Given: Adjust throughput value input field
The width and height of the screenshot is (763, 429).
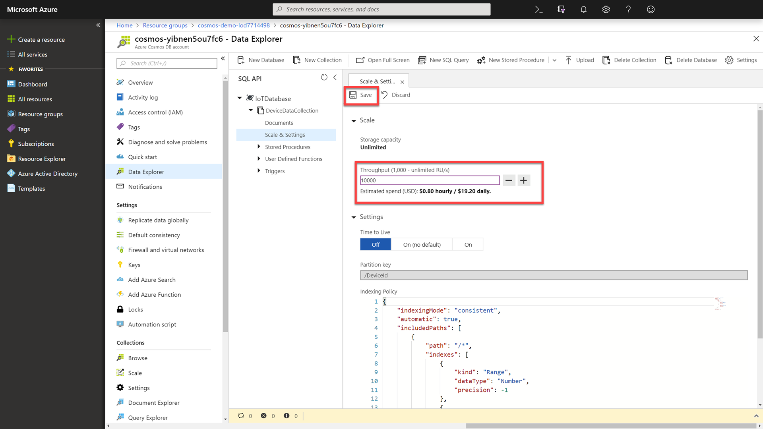Looking at the screenshot, I should click(x=430, y=180).
